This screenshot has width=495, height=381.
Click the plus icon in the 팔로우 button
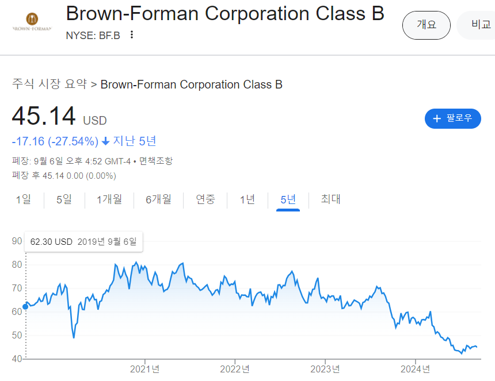coord(437,118)
